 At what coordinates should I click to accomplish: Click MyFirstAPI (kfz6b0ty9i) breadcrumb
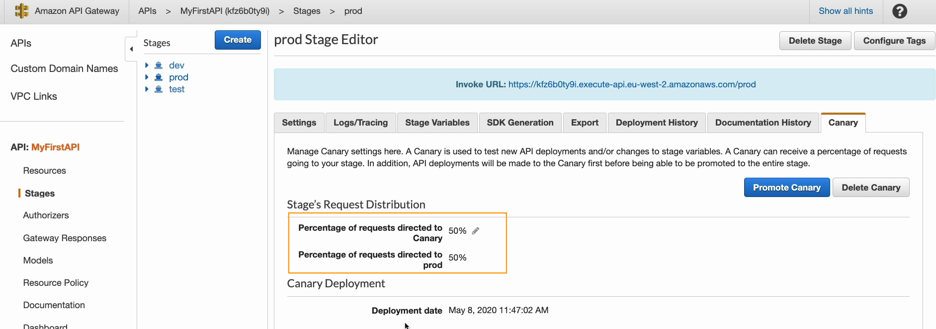[225, 11]
